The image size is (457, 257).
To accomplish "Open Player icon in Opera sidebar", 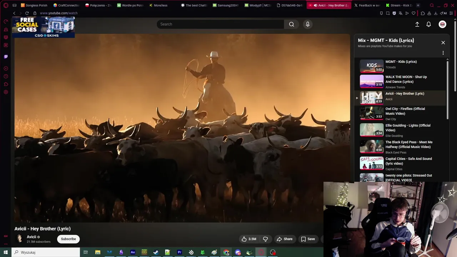I will 6,69.
